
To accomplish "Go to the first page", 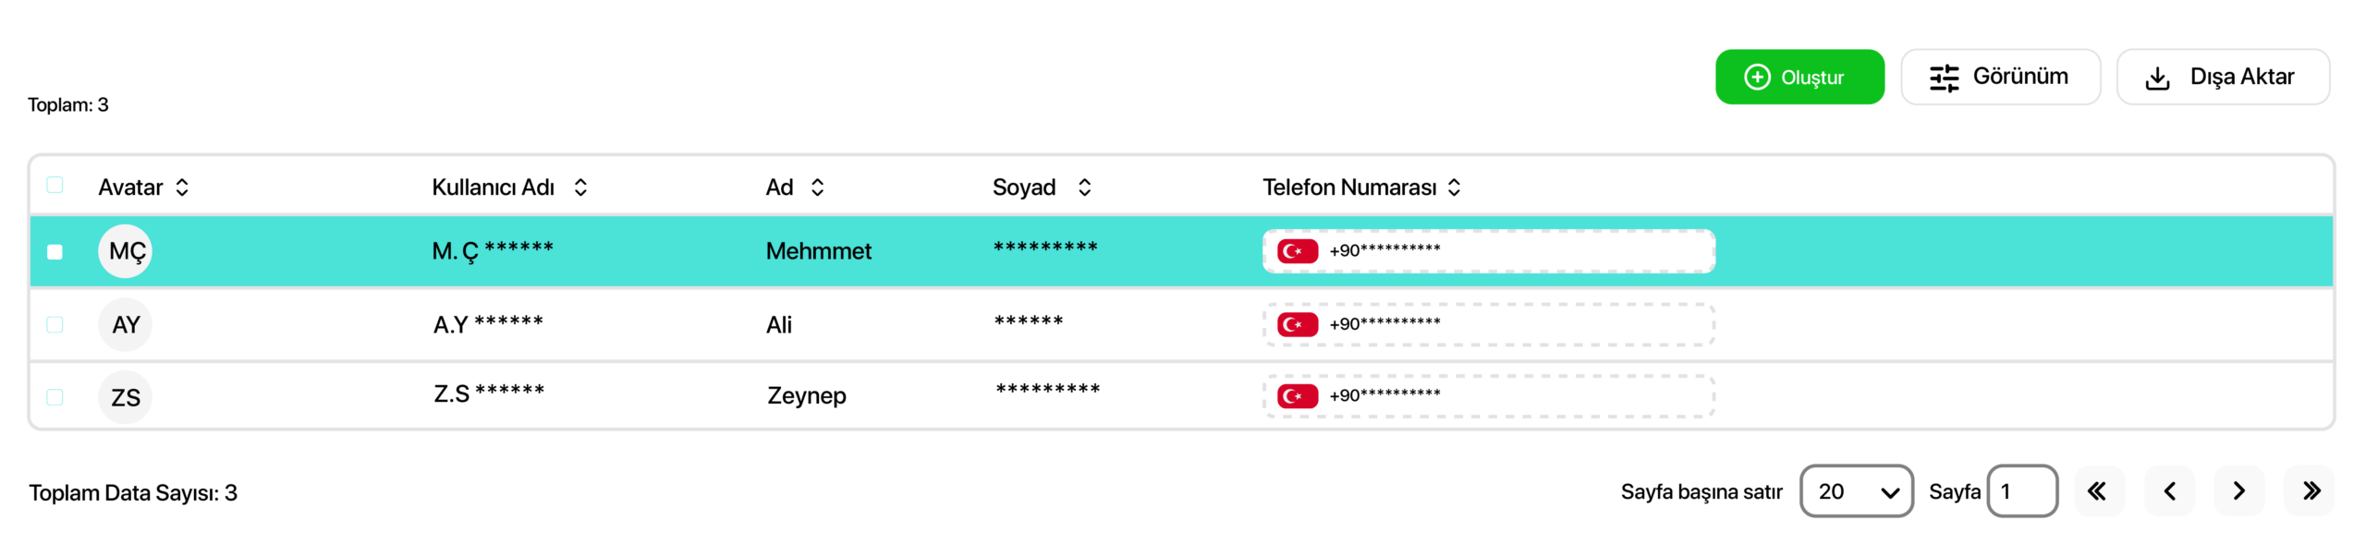I will 2097,490.
